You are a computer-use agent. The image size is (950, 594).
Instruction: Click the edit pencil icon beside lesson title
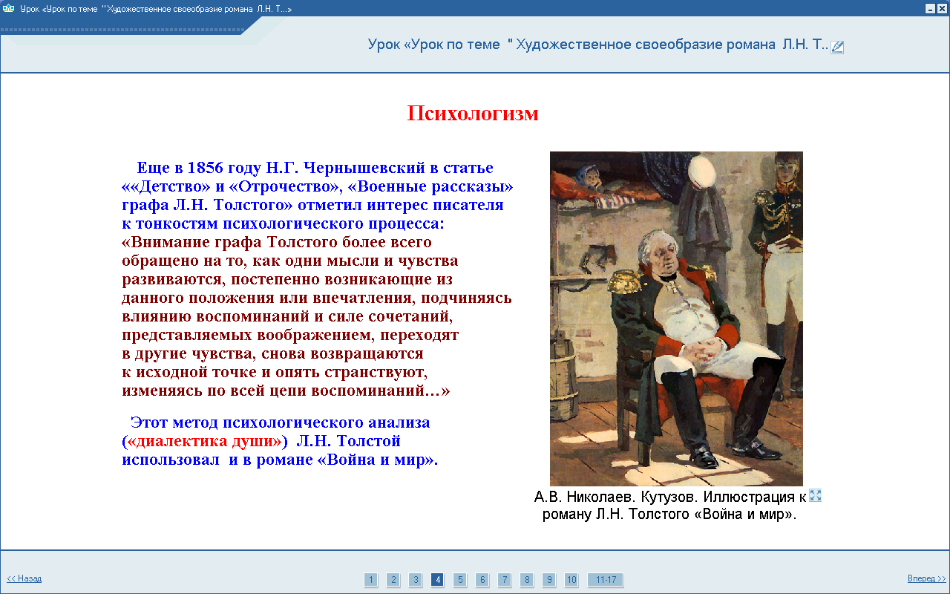coord(837,48)
